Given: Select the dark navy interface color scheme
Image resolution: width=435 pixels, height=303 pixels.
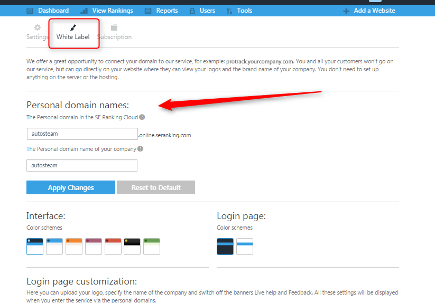Looking at the screenshot, I should coord(35,247).
